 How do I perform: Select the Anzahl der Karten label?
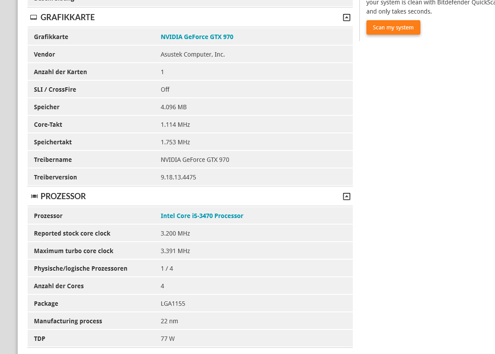[60, 72]
